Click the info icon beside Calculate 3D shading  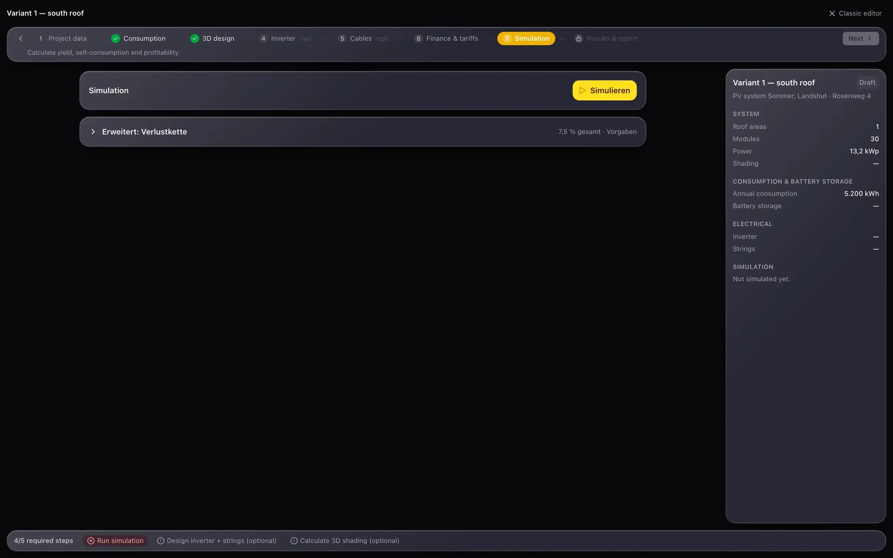(x=294, y=541)
